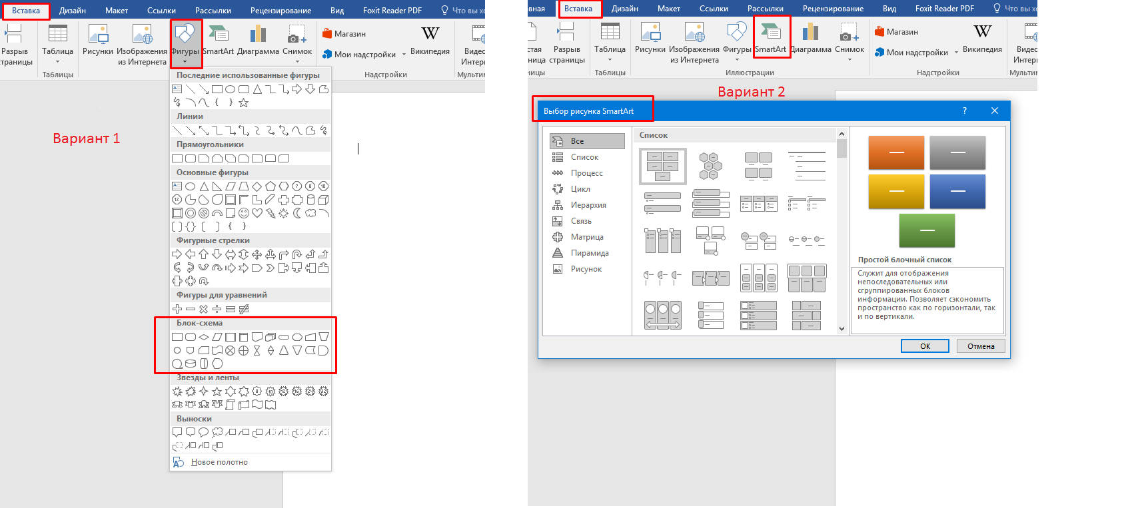
Task: Choose the U-turn arrow shape
Action: 296,254
